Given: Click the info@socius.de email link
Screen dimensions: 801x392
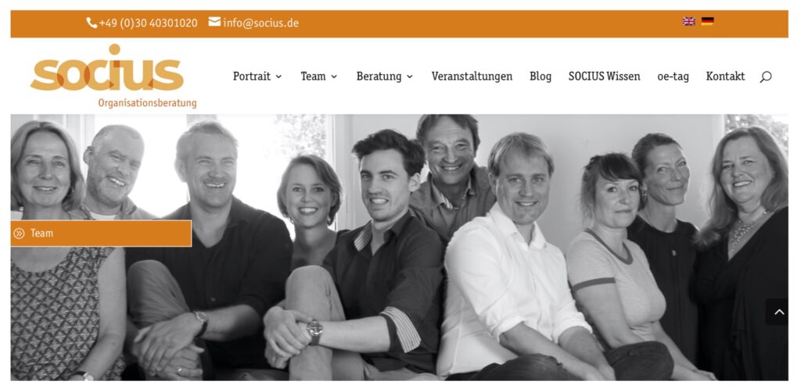Looking at the screenshot, I should tap(260, 23).
